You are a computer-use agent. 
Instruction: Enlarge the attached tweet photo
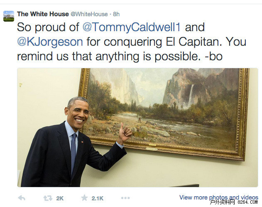pyautogui.click(x=138, y=128)
